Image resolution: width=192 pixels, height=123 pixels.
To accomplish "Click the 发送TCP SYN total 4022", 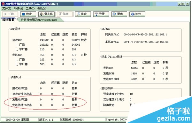I will 134,79.
